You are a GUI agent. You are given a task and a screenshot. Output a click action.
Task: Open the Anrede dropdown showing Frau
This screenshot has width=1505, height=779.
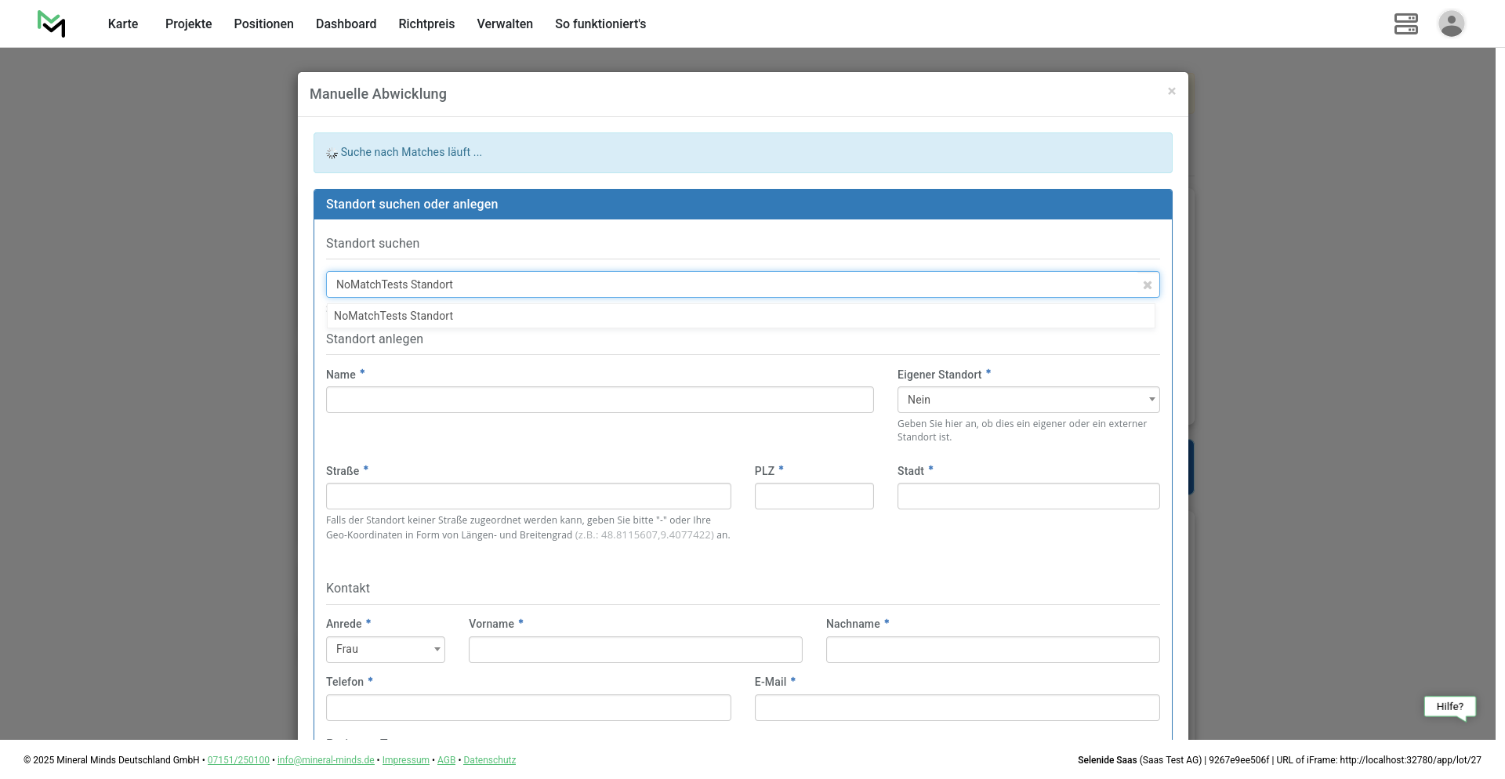(385, 650)
